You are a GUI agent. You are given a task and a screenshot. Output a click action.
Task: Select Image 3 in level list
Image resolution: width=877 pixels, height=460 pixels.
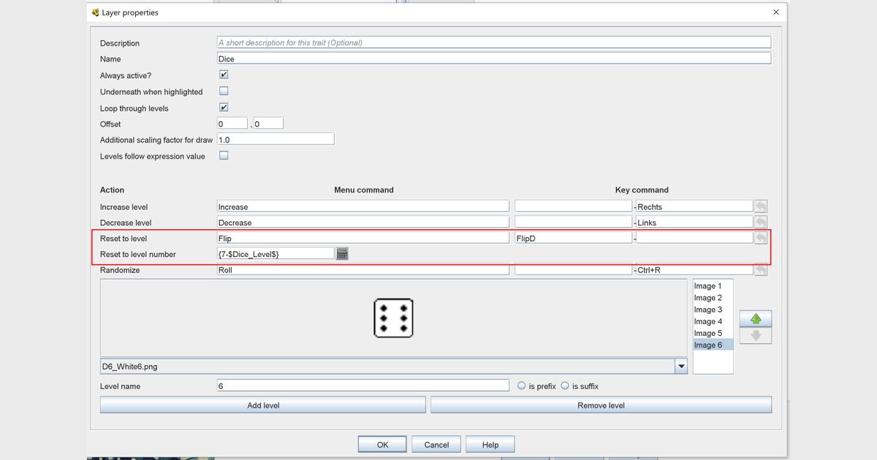713,310
